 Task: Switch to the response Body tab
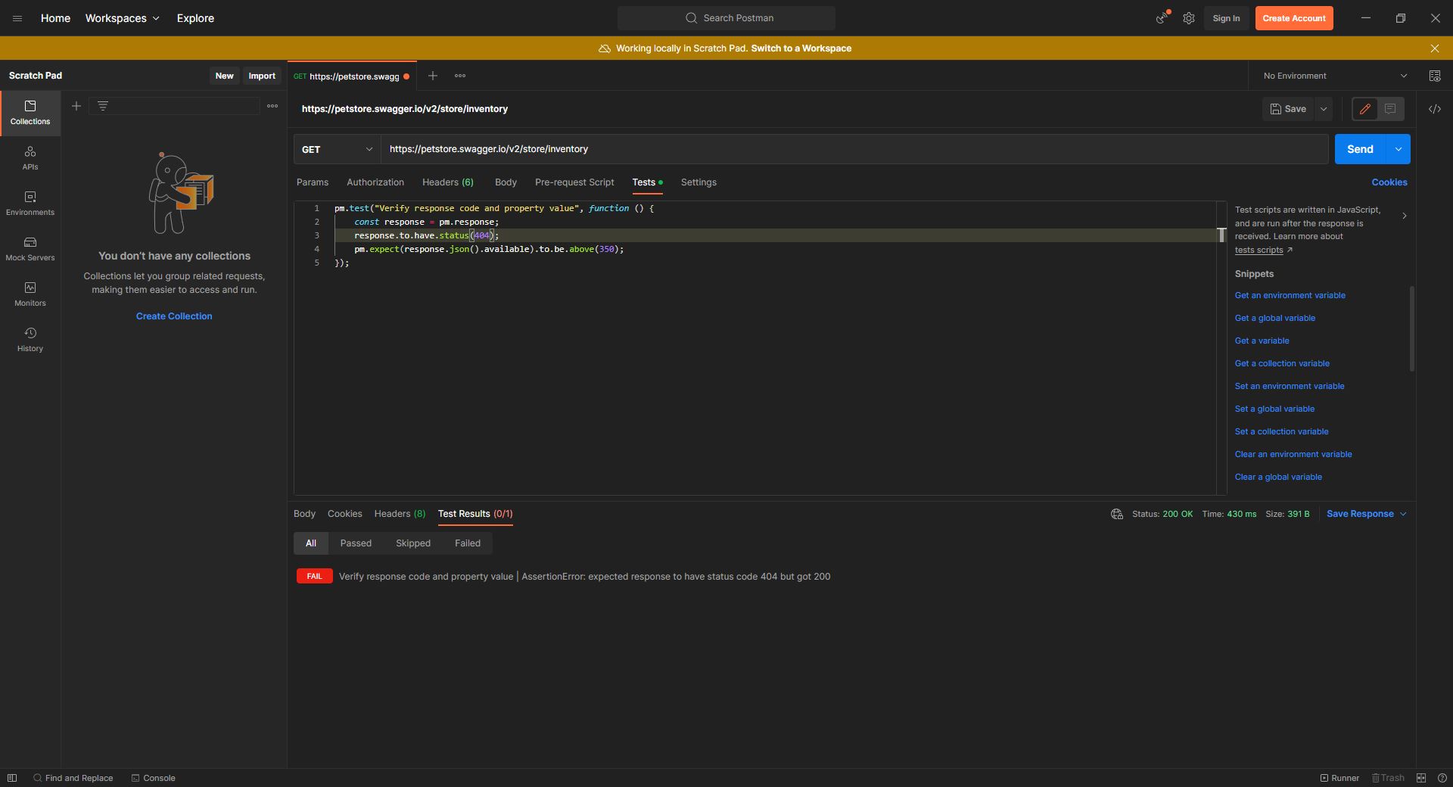click(304, 514)
